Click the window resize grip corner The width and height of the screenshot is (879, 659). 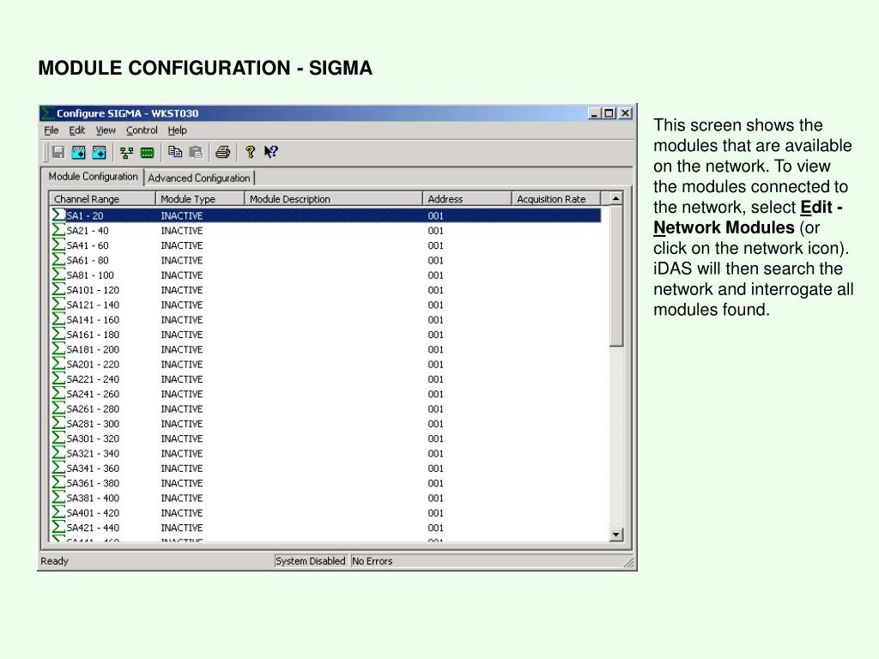tap(629, 562)
